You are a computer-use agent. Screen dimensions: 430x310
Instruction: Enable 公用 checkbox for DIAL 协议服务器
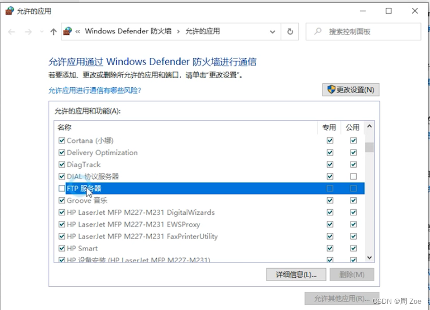coord(353,176)
